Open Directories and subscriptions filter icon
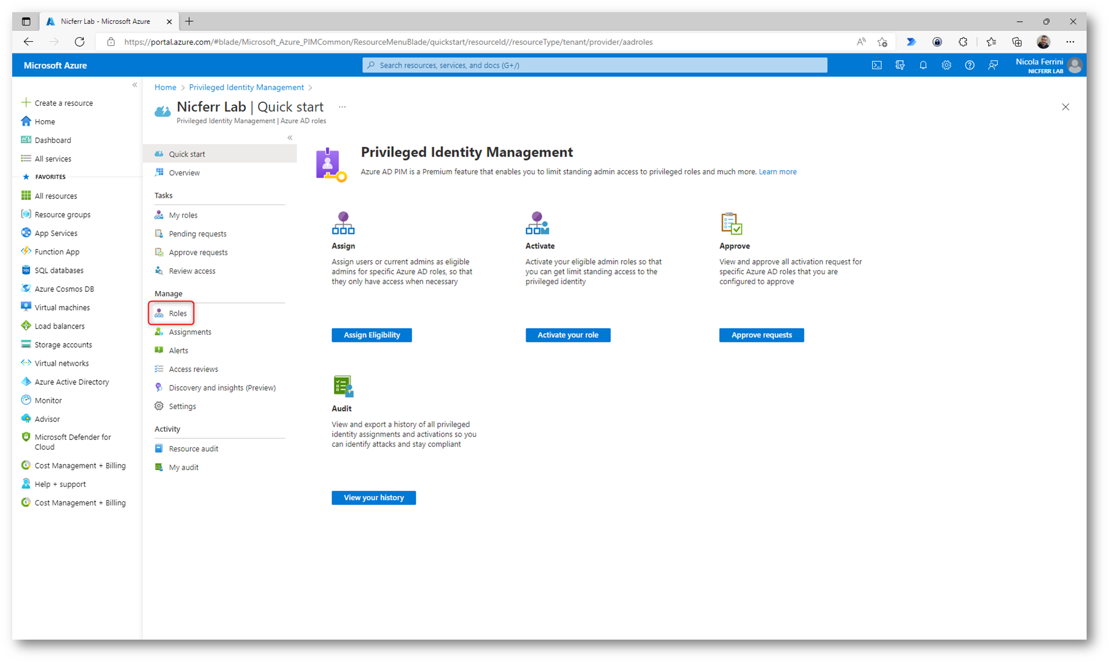This screenshot has width=1111, height=664. tap(900, 65)
